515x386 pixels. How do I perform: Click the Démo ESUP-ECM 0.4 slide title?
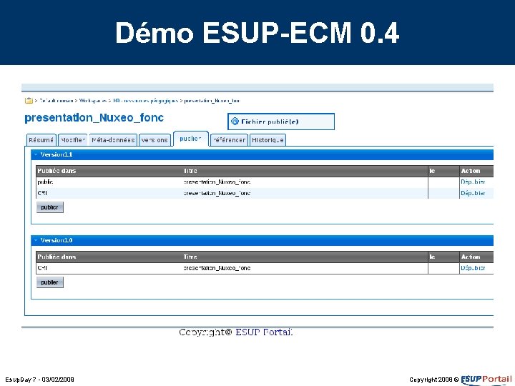point(257,32)
